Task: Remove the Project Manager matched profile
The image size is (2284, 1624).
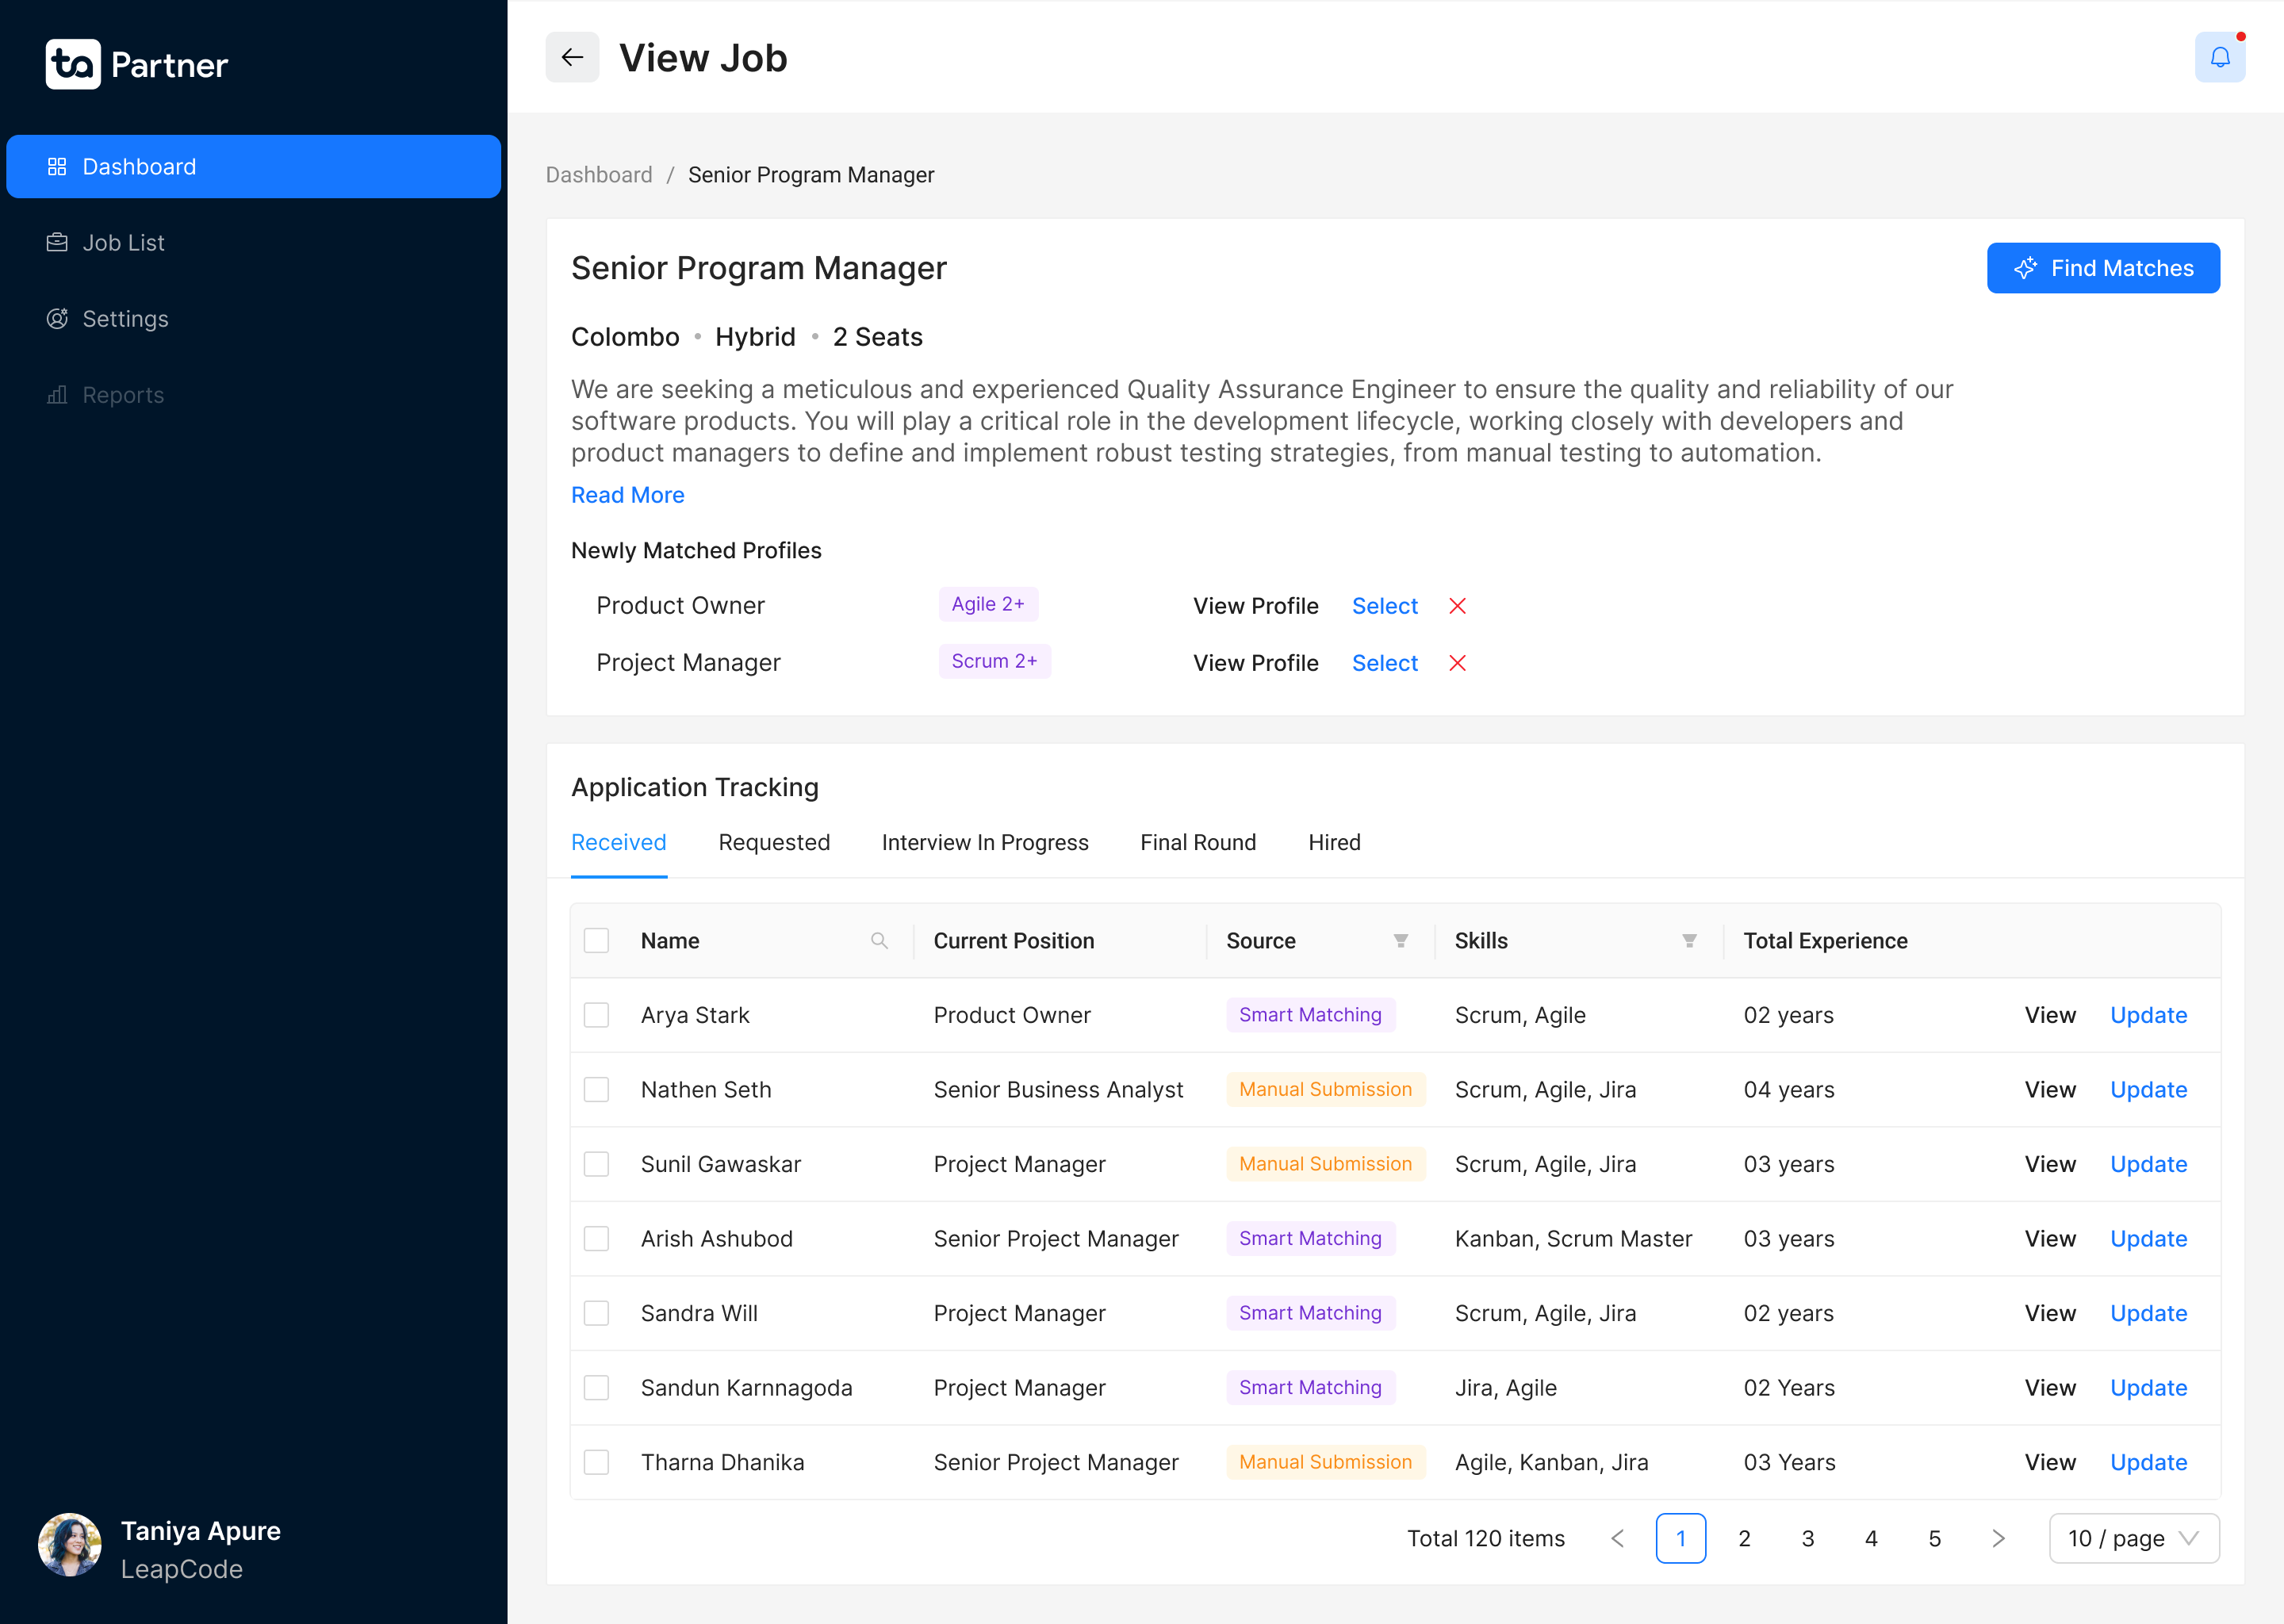Action: (1457, 663)
